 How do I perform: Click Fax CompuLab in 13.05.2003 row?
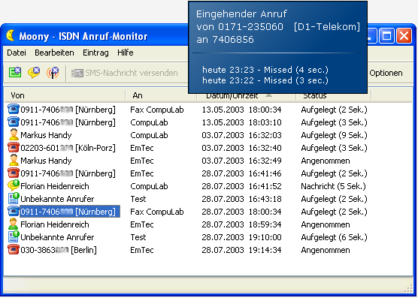(157, 110)
